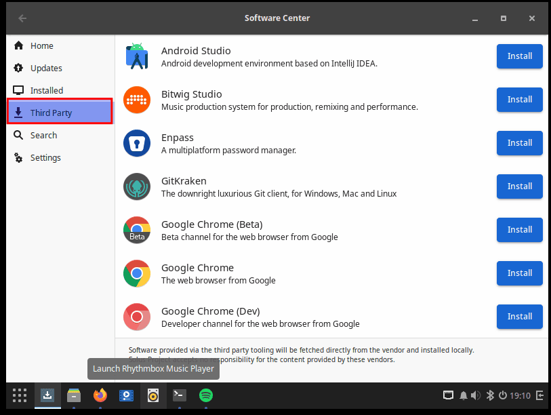The width and height of the screenshot is (551, 415).
Task: Show the Installed software list
Action: point(60,90)
